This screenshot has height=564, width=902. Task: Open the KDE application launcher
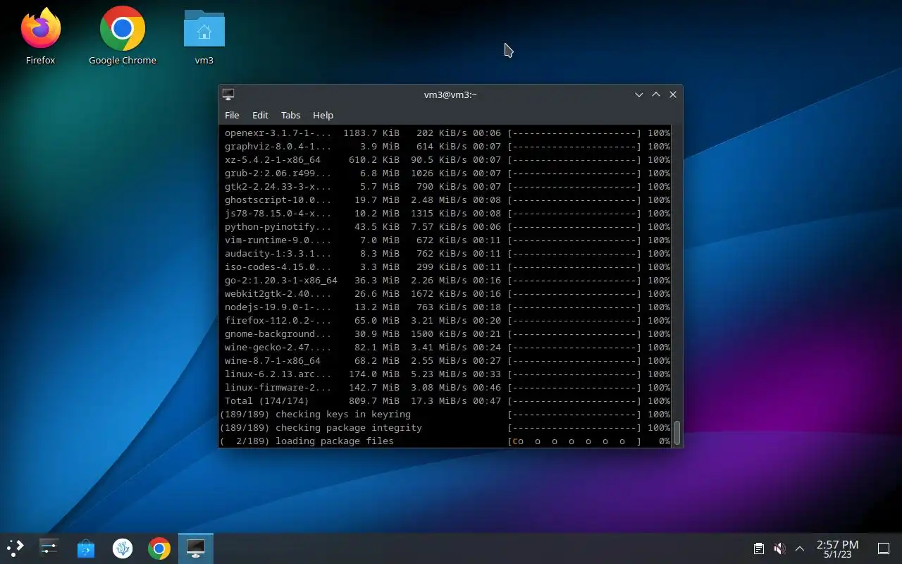[16, 548]
